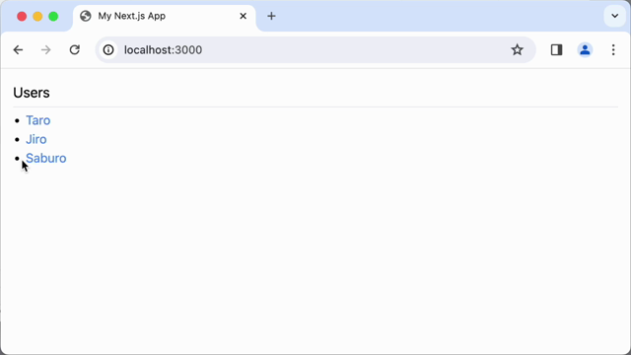Open the Saburo user link
This screenshot has width=631, height=355.
(x=46, y=158)
